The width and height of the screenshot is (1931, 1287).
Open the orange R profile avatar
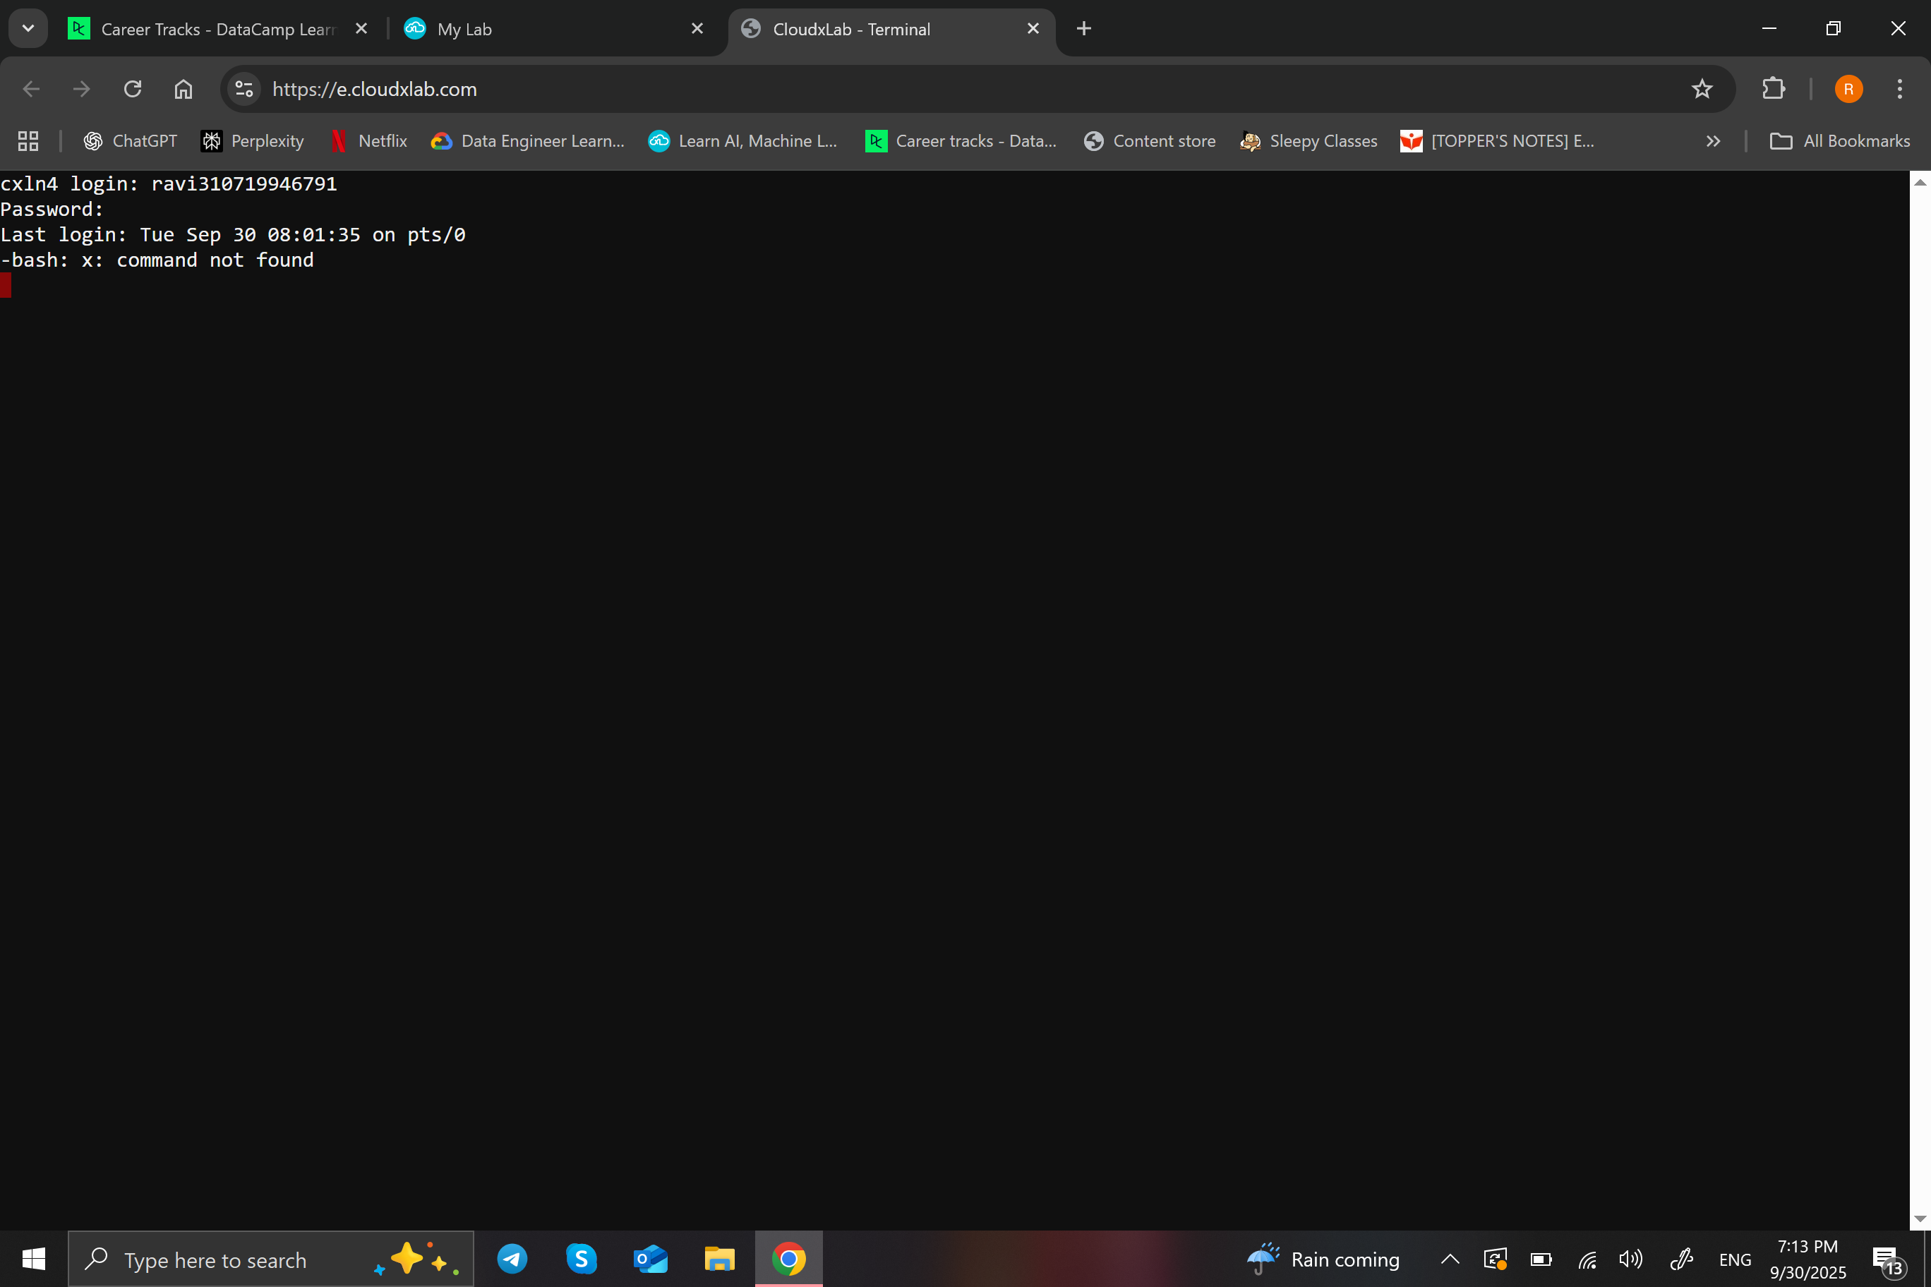coord(1848,89)
